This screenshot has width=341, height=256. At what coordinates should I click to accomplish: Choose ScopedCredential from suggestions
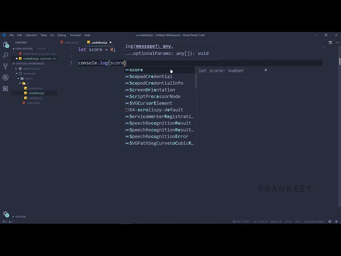pyautogui.click(x=160, y=77)
